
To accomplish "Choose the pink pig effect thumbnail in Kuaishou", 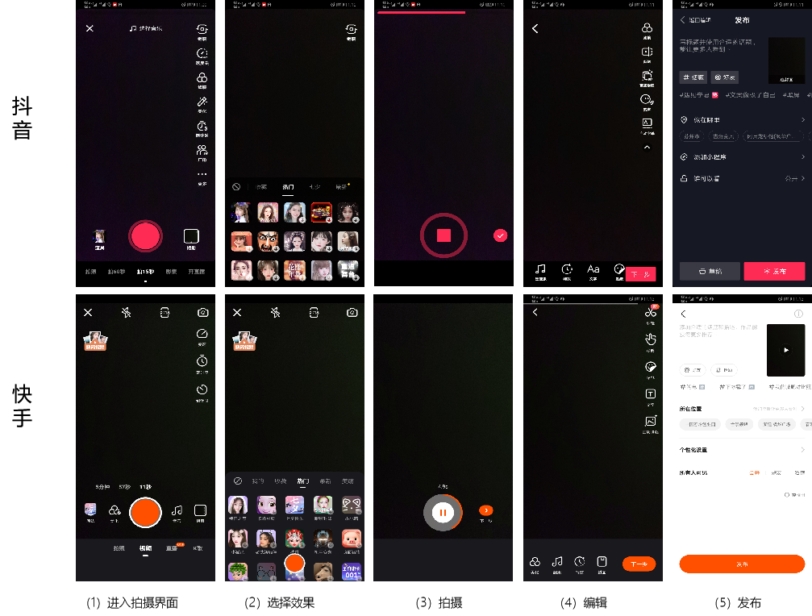I will point(351,539).
